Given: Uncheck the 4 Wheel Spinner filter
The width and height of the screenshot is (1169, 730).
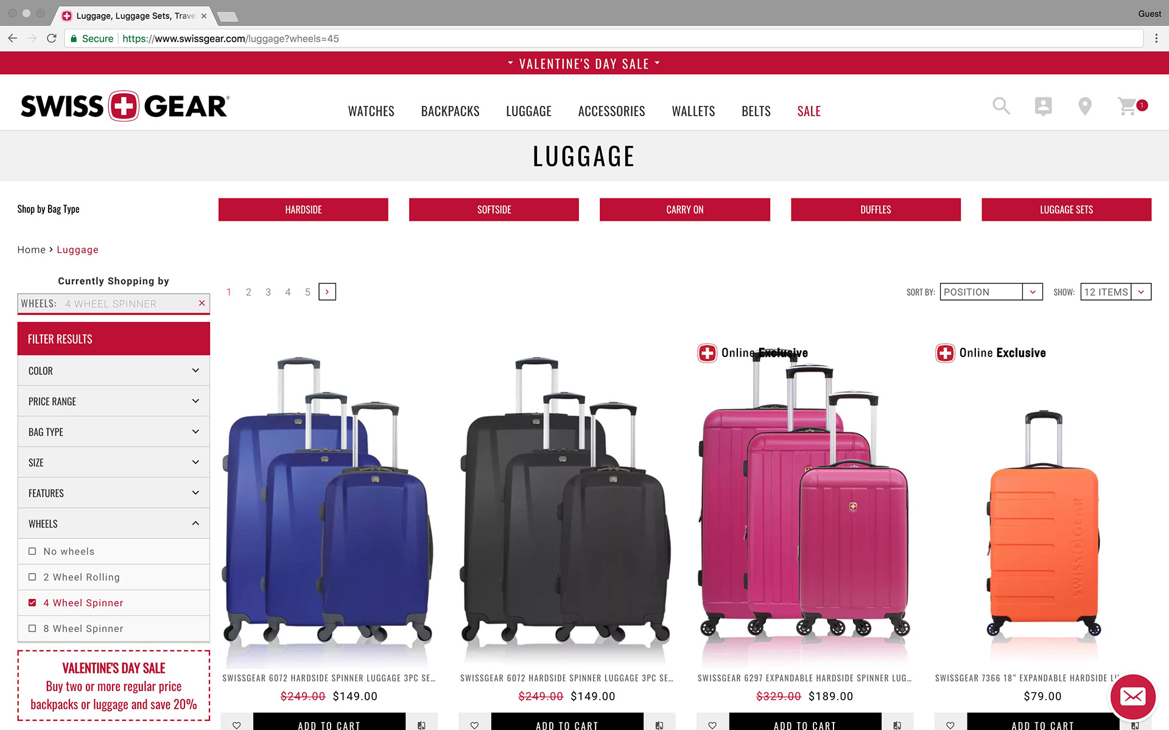Looking at the screenshot, I should click(x=32, y=602).
